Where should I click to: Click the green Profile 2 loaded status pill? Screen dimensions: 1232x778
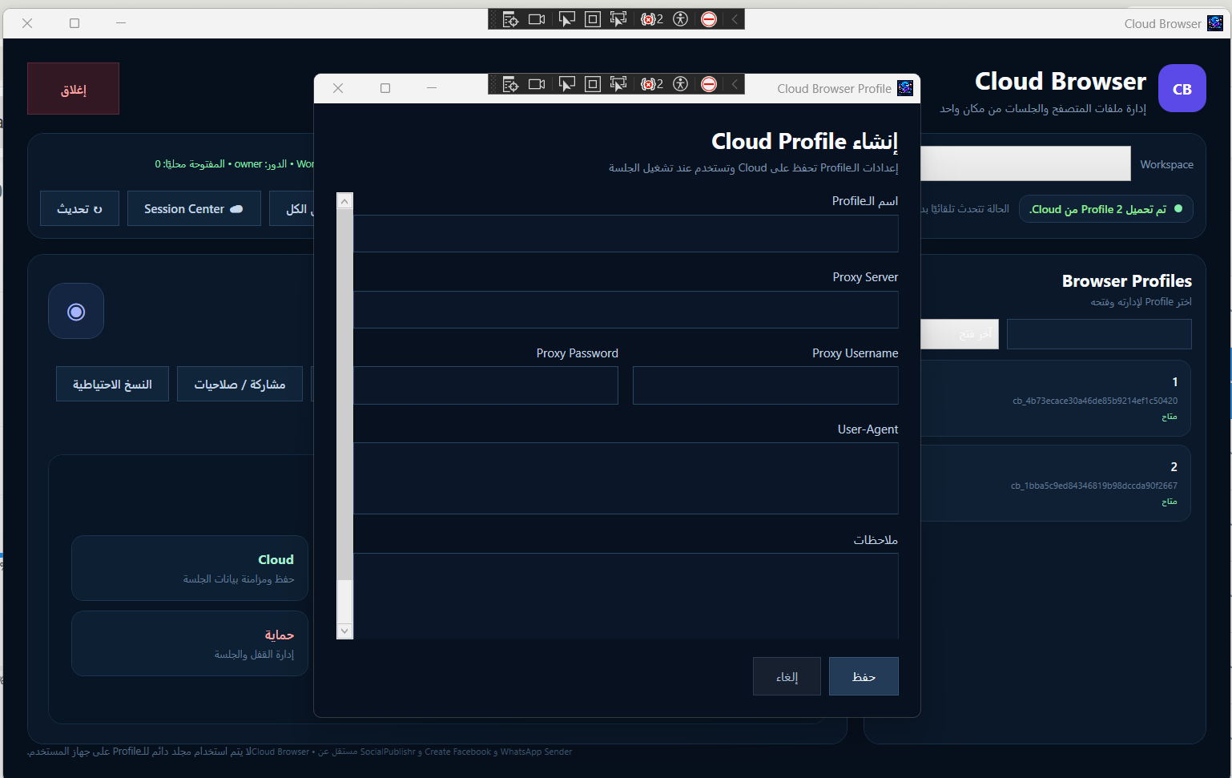pos(1105,209)
